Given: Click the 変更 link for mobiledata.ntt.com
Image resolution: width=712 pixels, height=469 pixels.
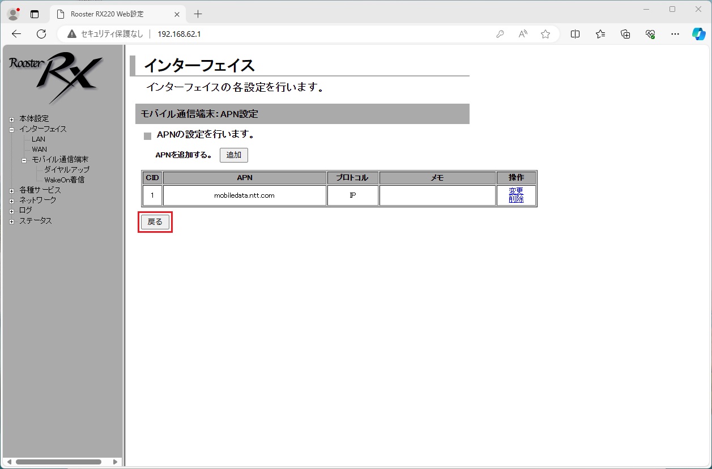Looking at the screenshot, I should point(516,191).
